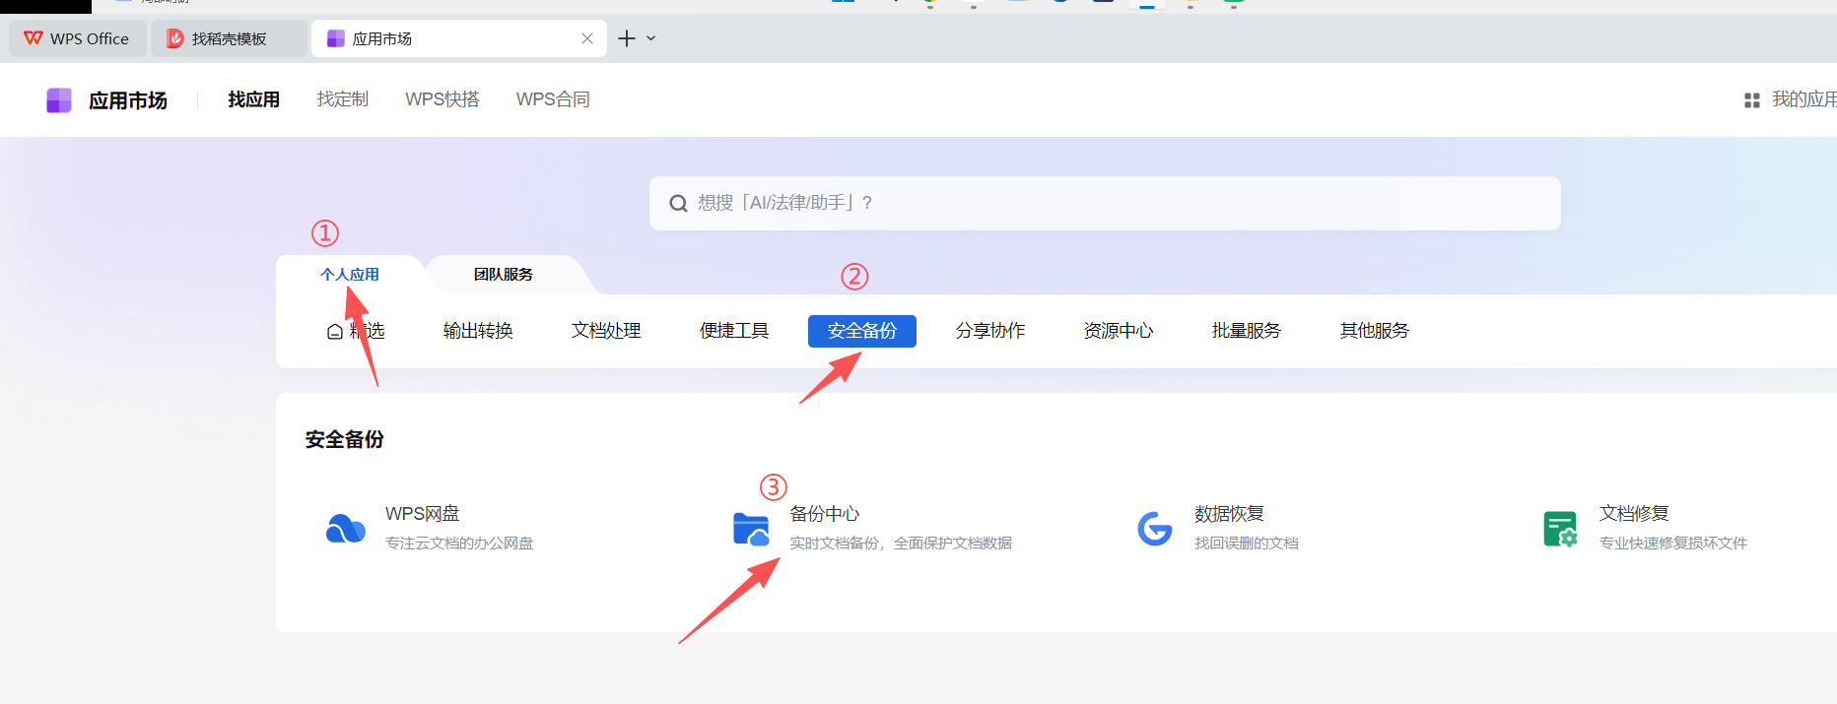Choose the 安全备份 category
This screenshot has height=704, width=1837.
862,331
